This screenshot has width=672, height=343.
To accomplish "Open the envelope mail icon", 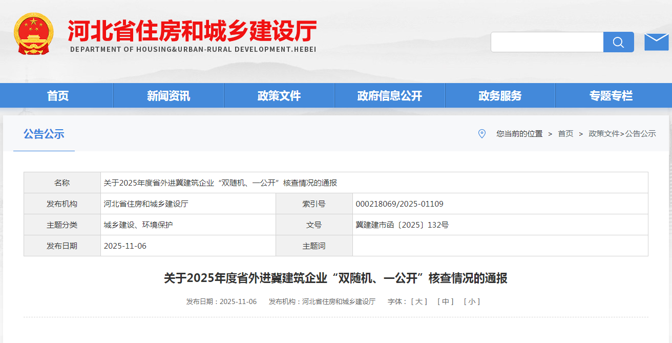I will pyautogui.click(x=656, y=42).
